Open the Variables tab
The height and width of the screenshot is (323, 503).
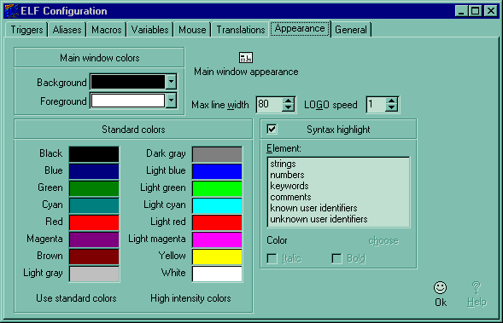pos(149,30)
